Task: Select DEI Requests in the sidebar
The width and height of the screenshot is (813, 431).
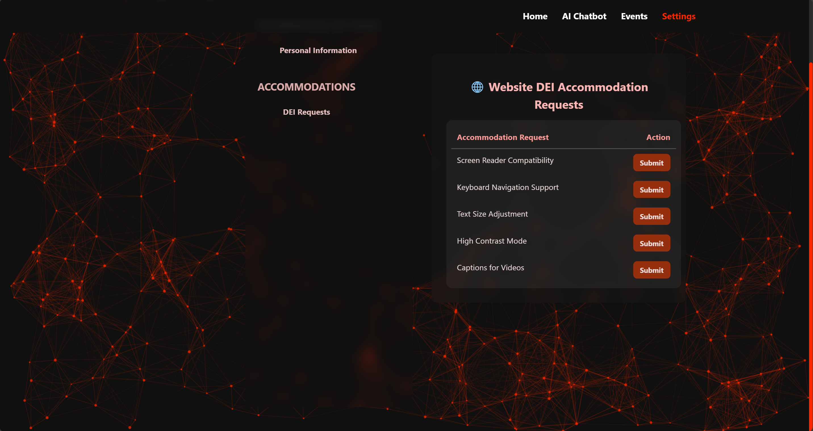Action: click(x=306, y=112)
